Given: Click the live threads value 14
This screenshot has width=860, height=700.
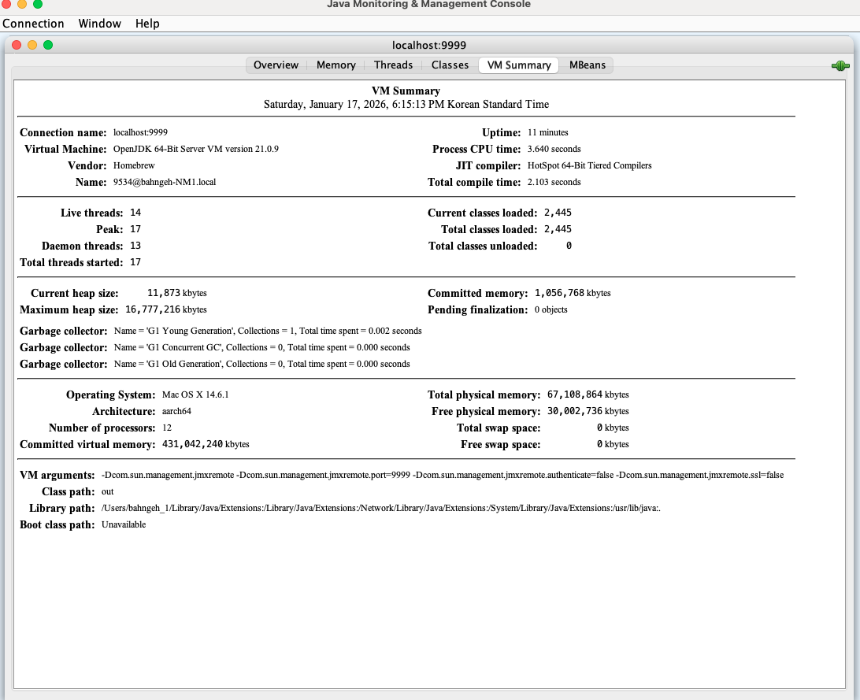Looking at the screenshot, I should [135, 212].
